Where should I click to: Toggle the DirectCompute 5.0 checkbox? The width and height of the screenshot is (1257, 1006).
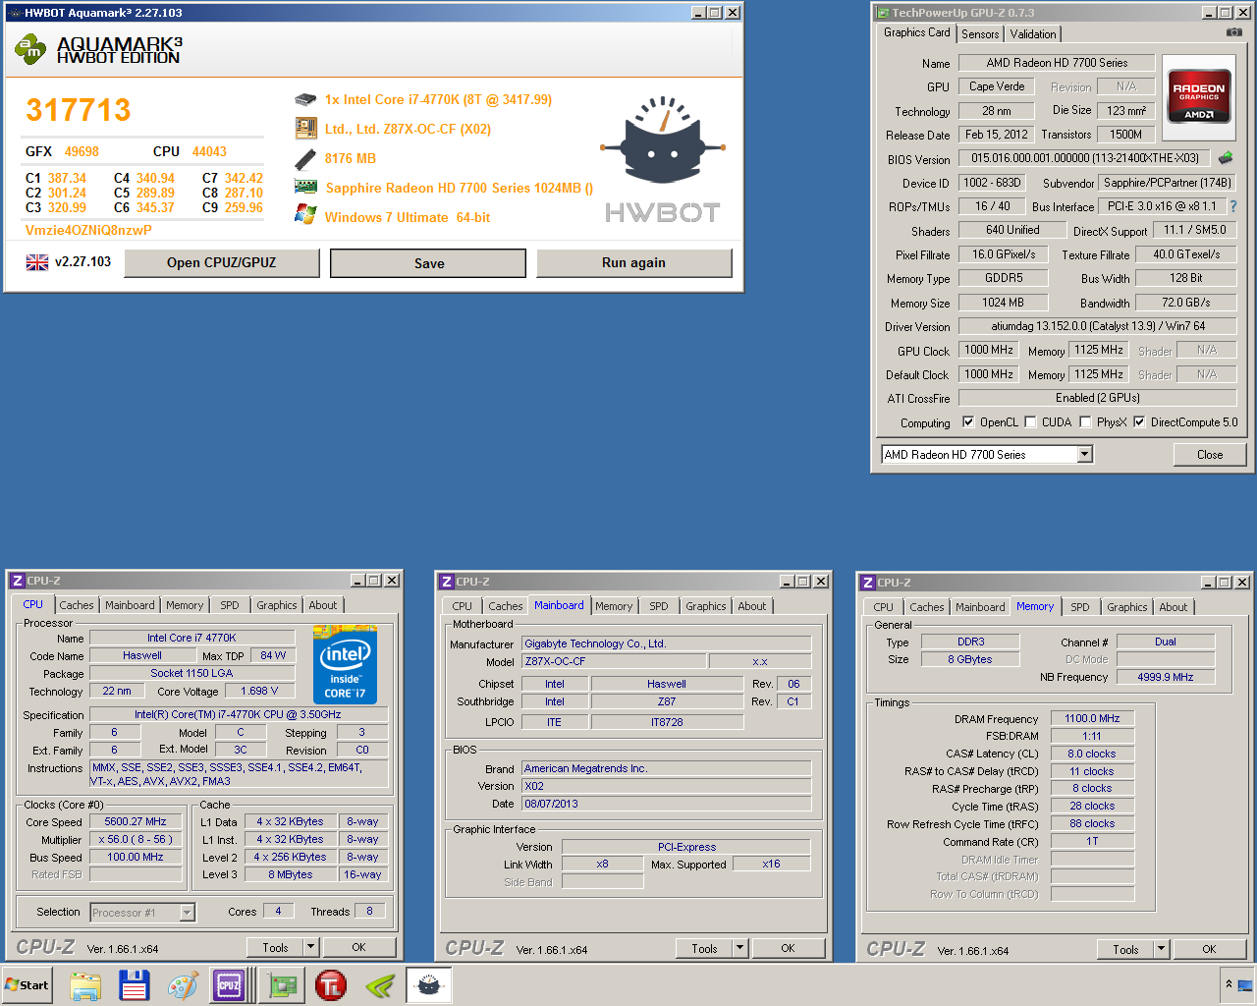[x=1139, y=422]
